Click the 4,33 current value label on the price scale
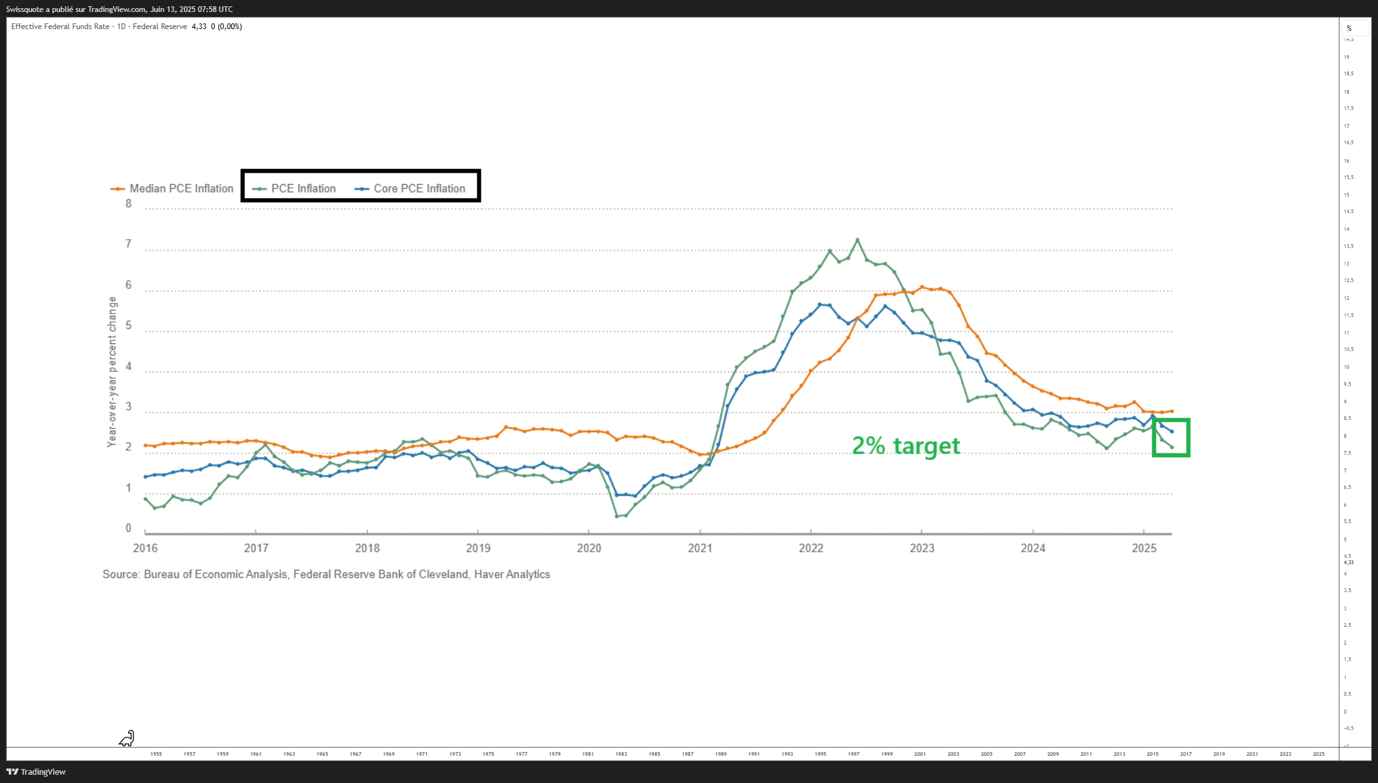The width and height of the screenshot is (1378, 783). point(1348,562)
